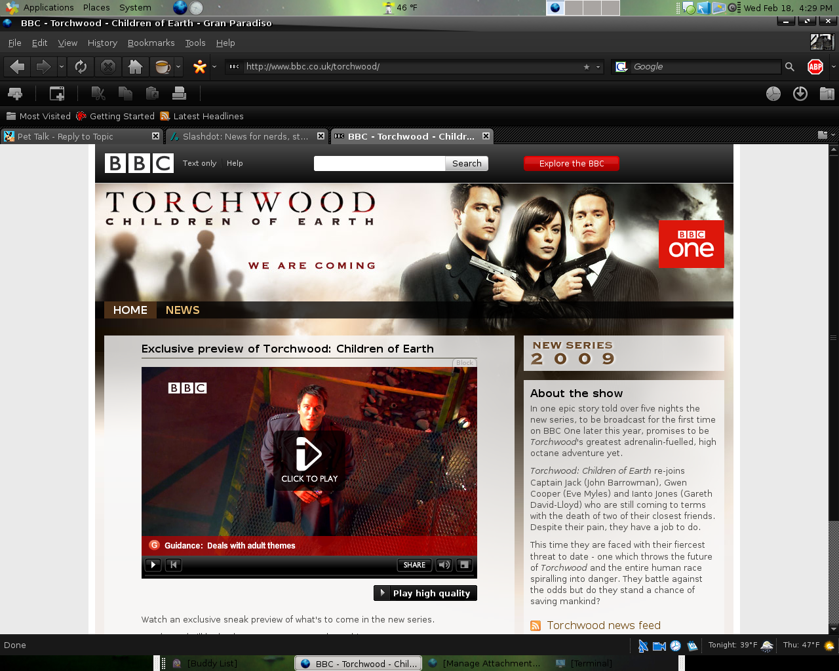Viewport: 839px width, 671px height.
Task: Click the HOME navigation tab
Action: (x=130, y=310)
